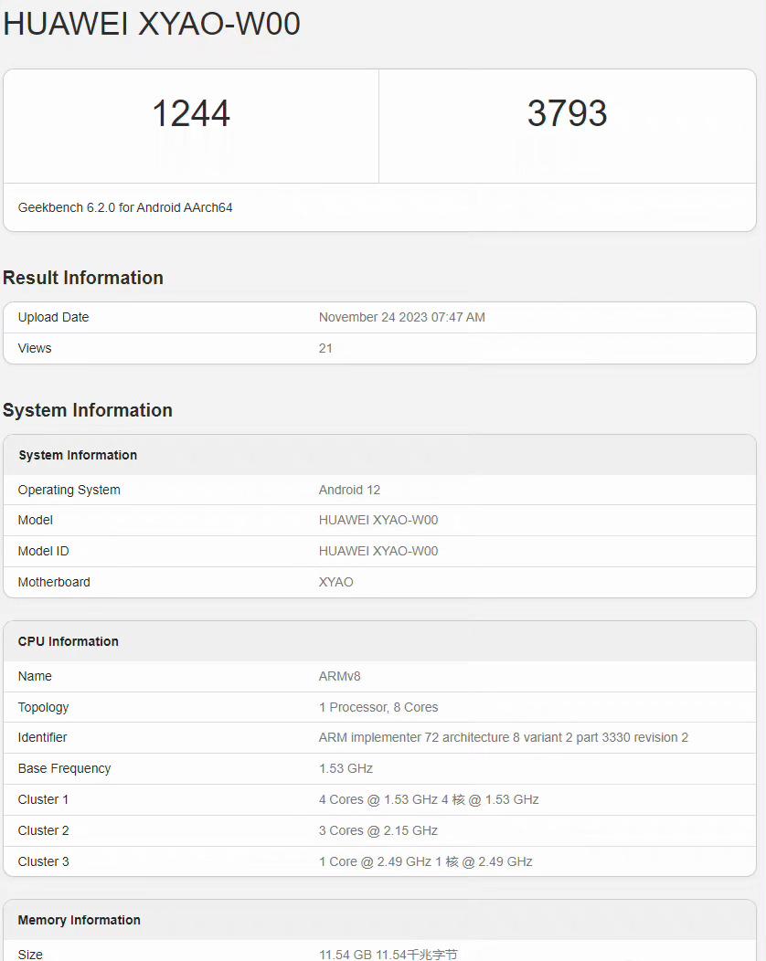Click the System Information table header
This screenshot has height=961, width=766.
tap(78, 455)
